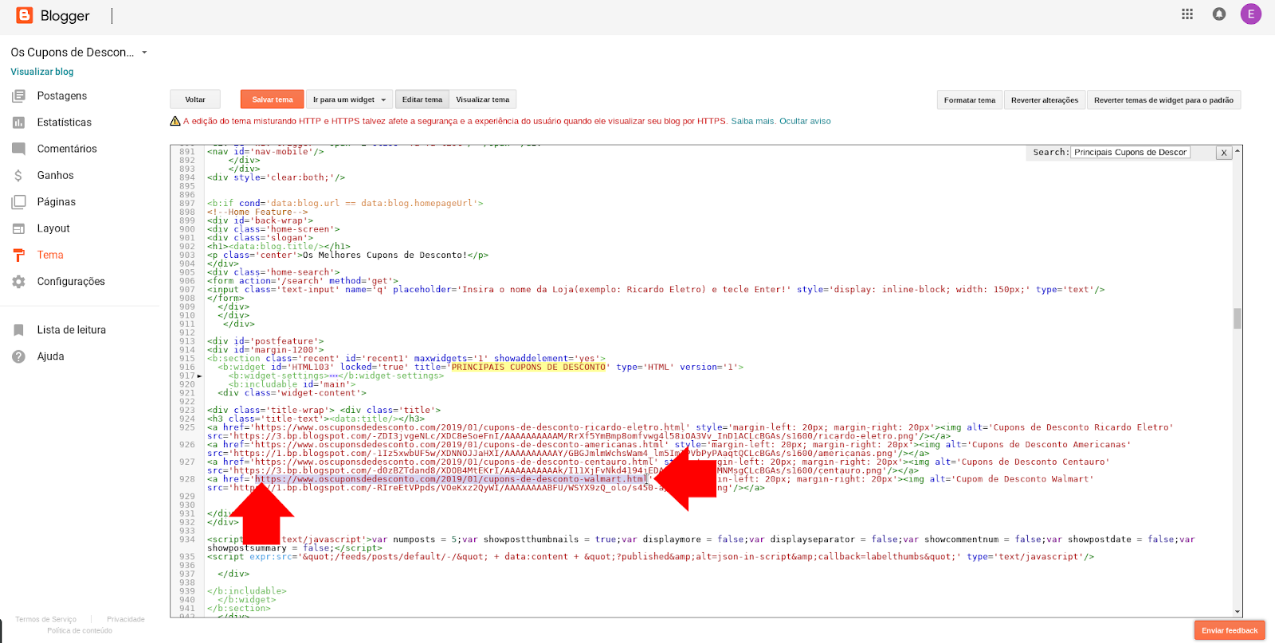Open the Termos de Serviço link
This screenshot has width=1275, height=643.
pyautogui.click(x=46, y=619)
